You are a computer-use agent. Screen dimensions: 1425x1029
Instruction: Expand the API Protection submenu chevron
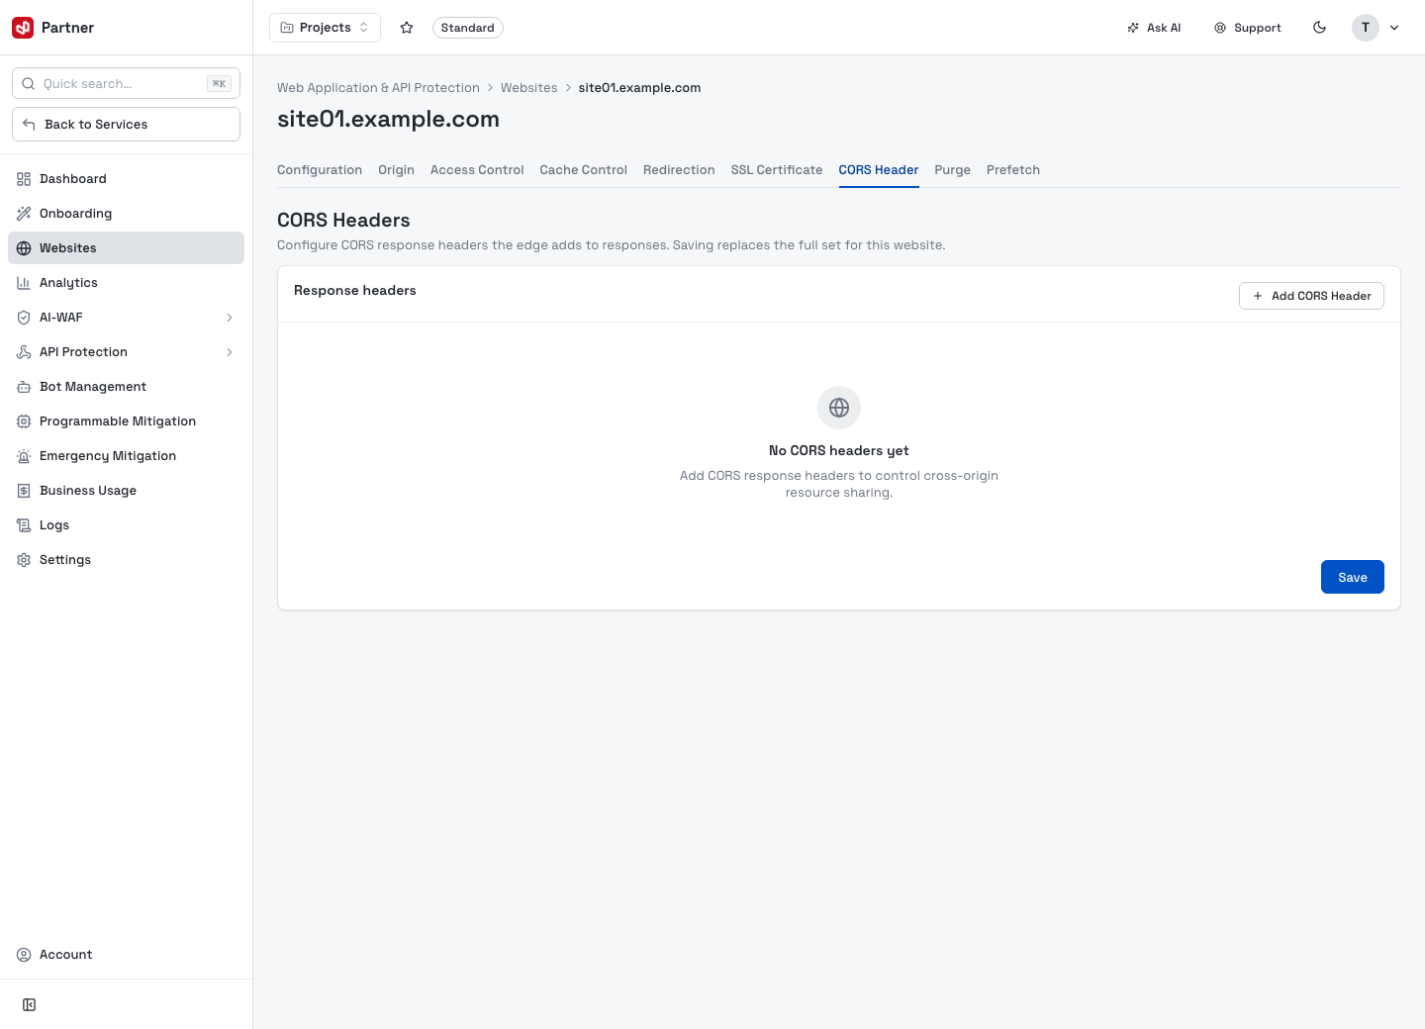click(x=230, y=352)
